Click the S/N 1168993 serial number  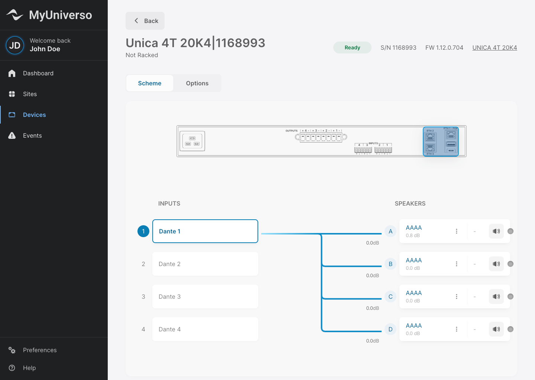[x=398, y=47]
